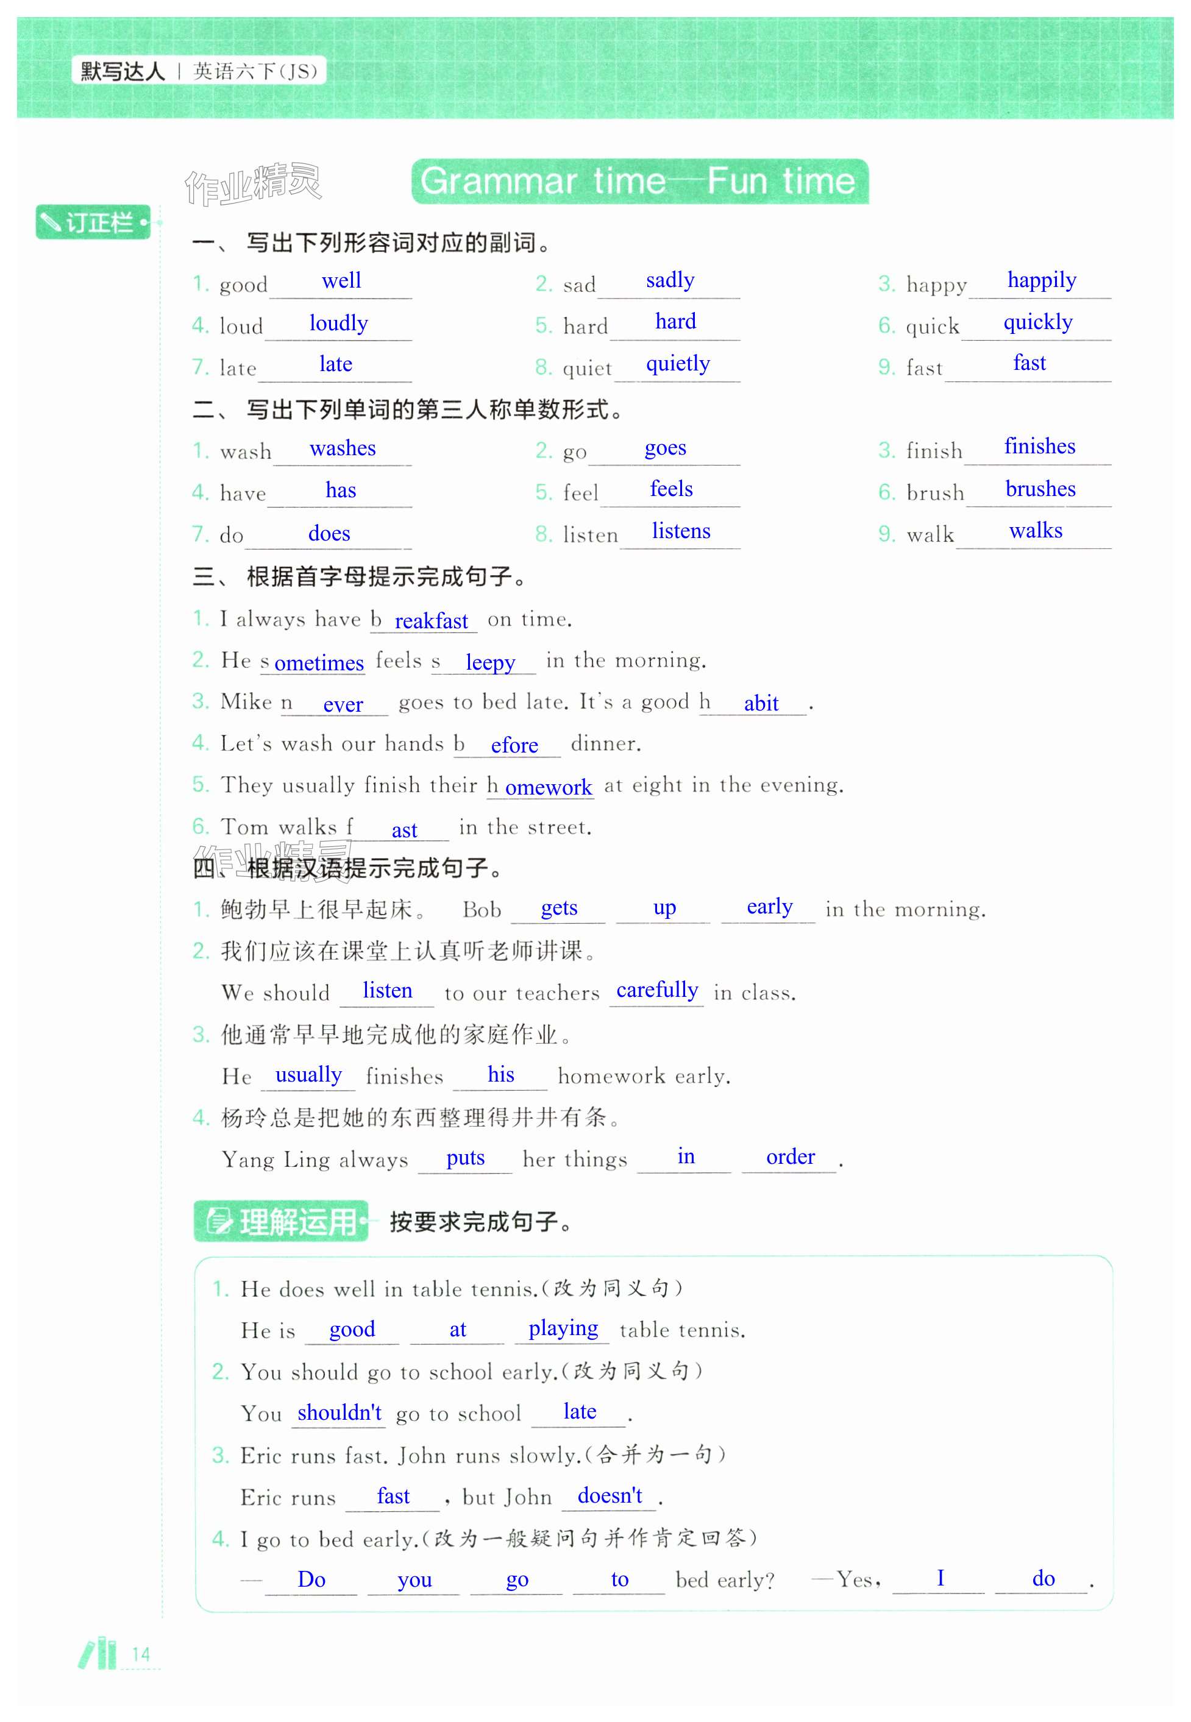The width and height of the screenshot is (1191, 1722).
Task: Click the blank with 'washes' answer
Action: [343, 448]
